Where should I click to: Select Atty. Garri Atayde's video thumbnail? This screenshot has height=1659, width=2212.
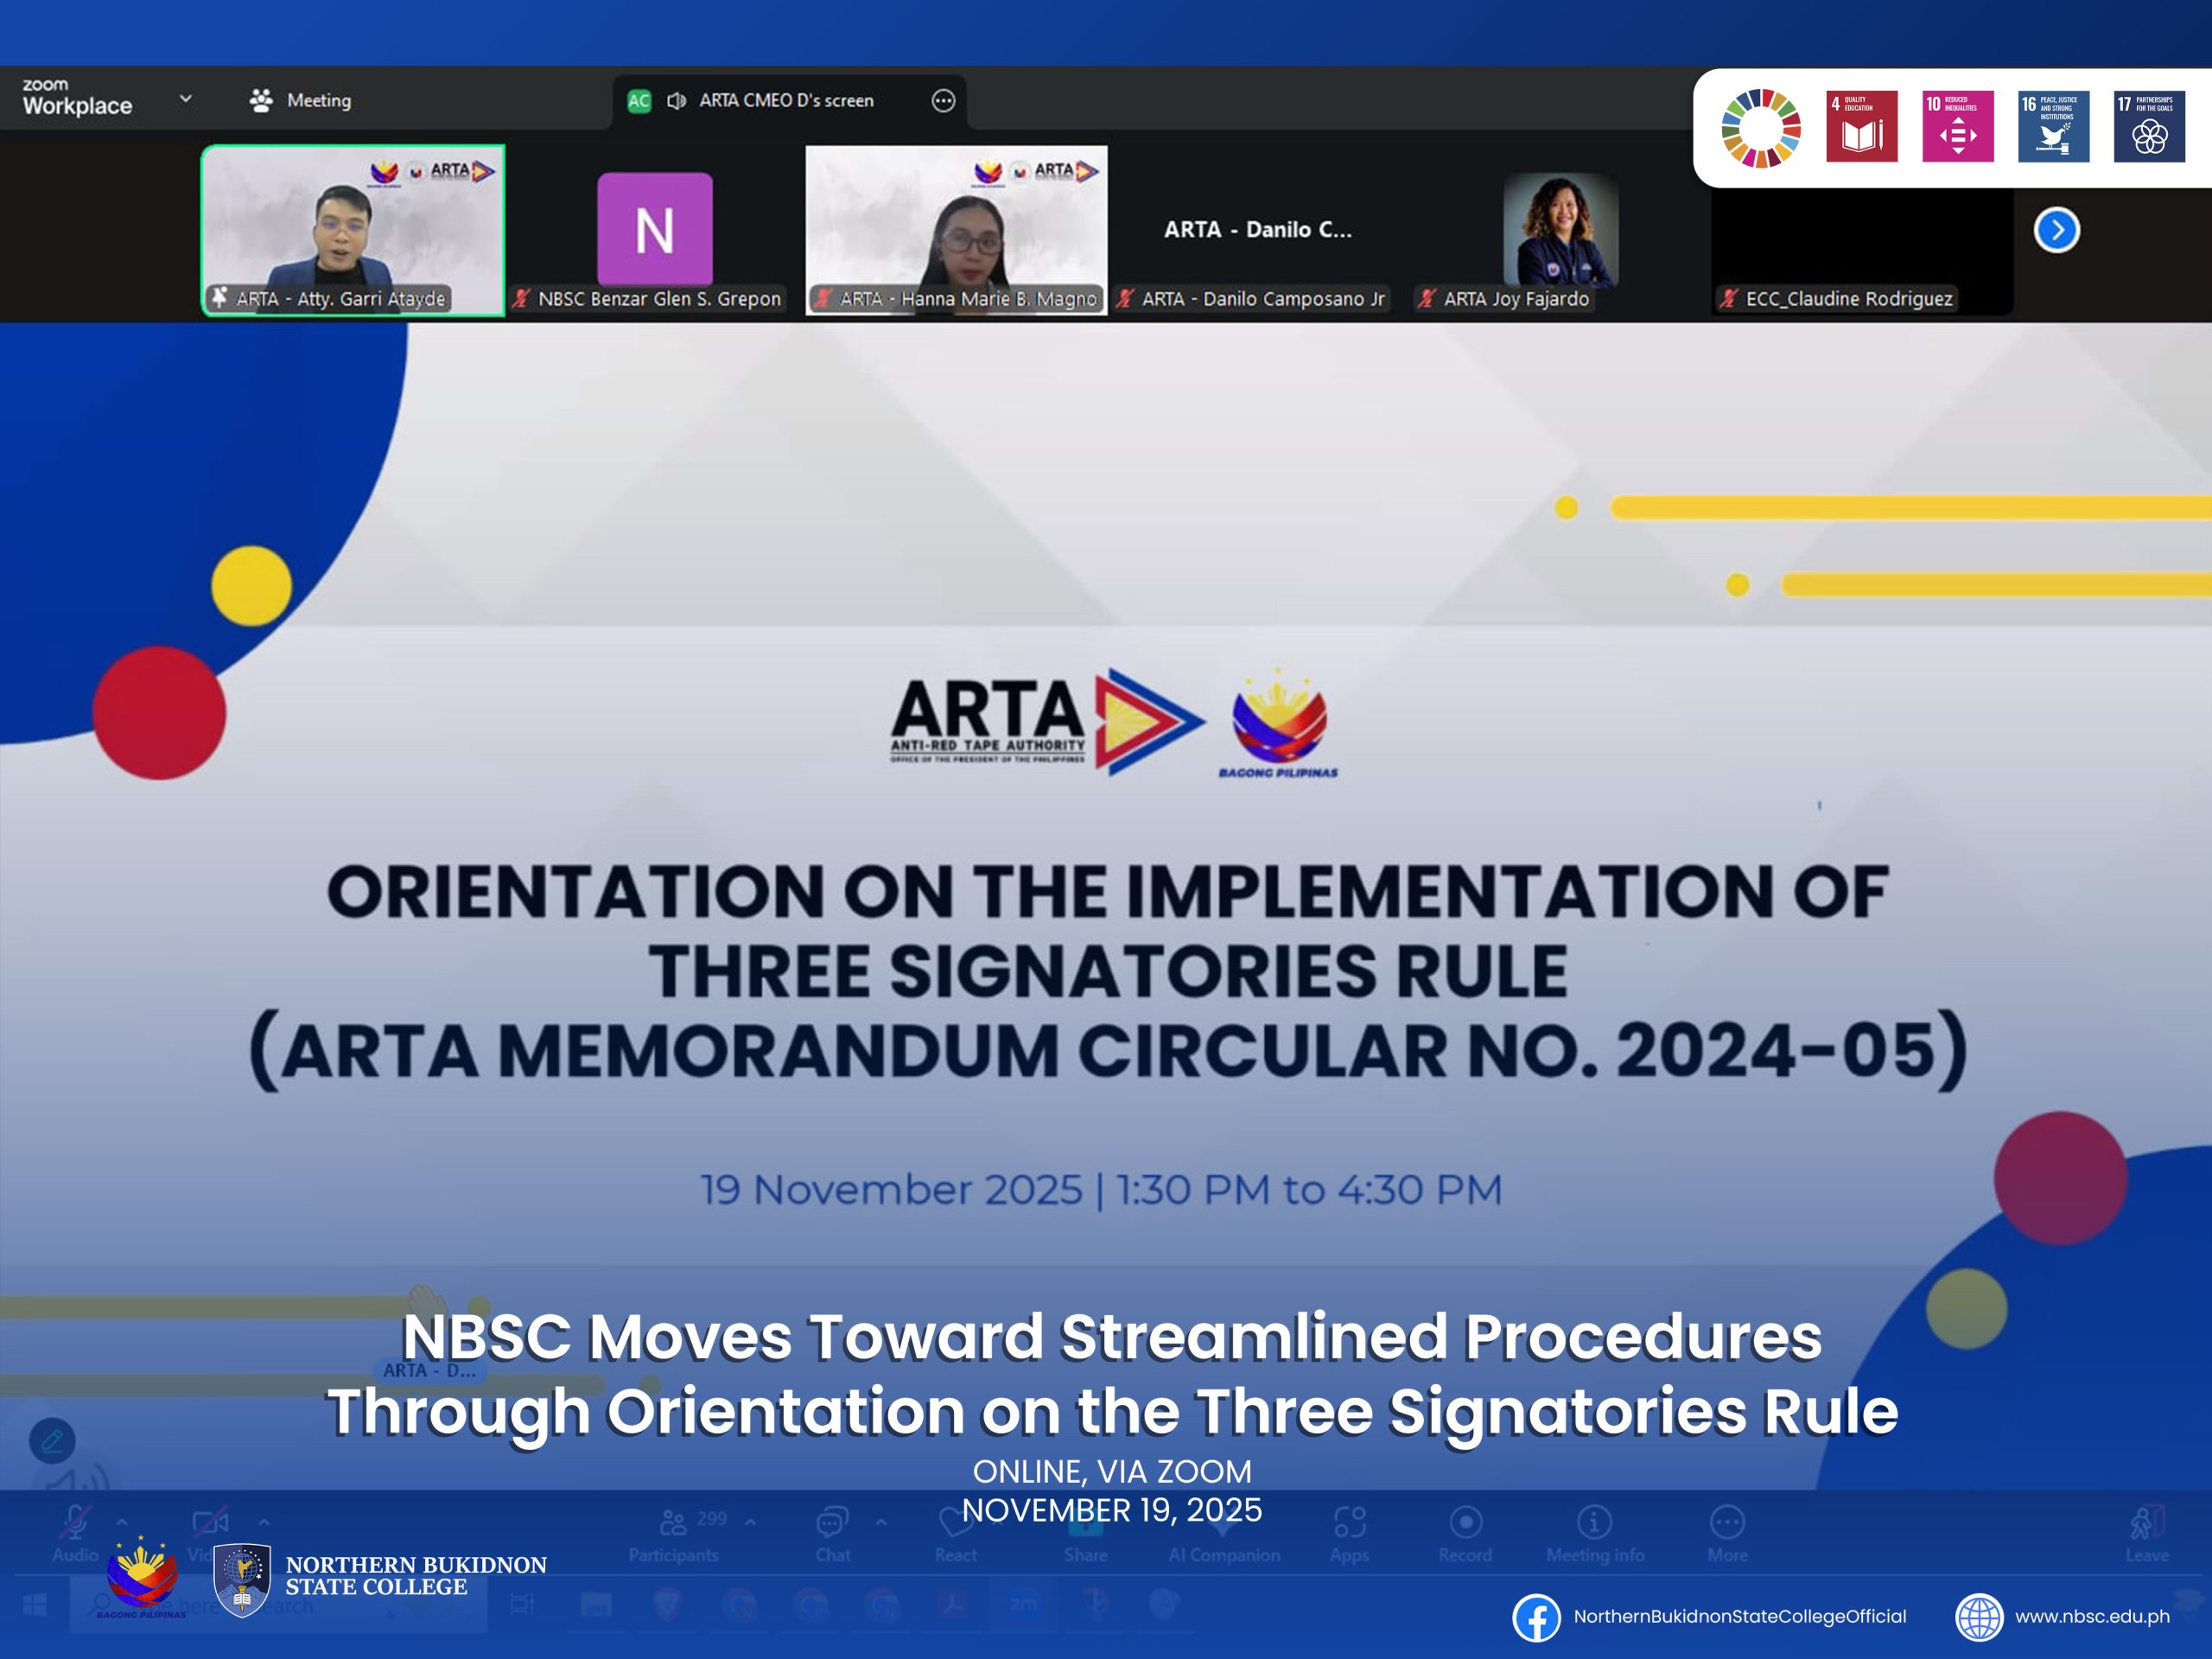coord(353,230)
